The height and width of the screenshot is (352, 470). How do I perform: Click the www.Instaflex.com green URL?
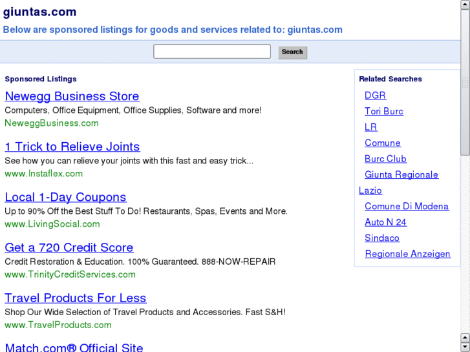tap(44, 174)
